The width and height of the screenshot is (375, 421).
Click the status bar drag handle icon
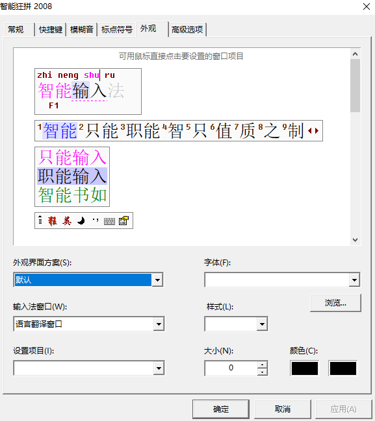[x=40, y=220]
